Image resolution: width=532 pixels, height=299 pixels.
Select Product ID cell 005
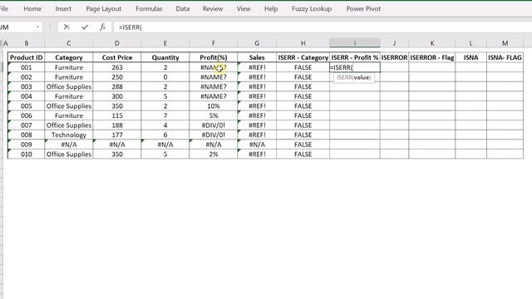[x=26, y=105]
